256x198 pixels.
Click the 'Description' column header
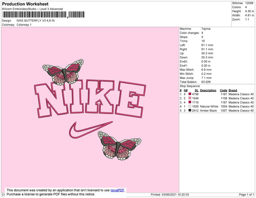pyautogui.click(x=208, y=90)
